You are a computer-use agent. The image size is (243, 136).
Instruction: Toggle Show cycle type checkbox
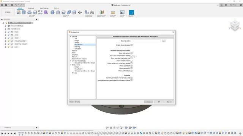131,66
